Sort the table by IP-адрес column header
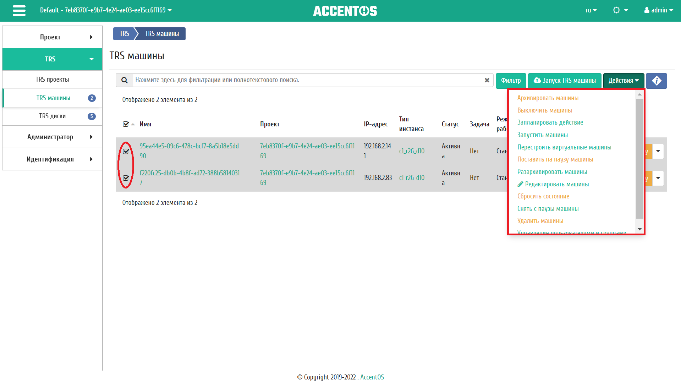This screenshot has height=383, width=681. (375, 124)
